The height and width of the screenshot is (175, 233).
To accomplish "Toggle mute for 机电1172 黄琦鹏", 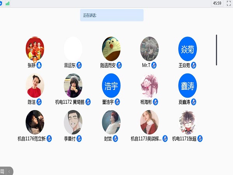I will pos(88,102).
